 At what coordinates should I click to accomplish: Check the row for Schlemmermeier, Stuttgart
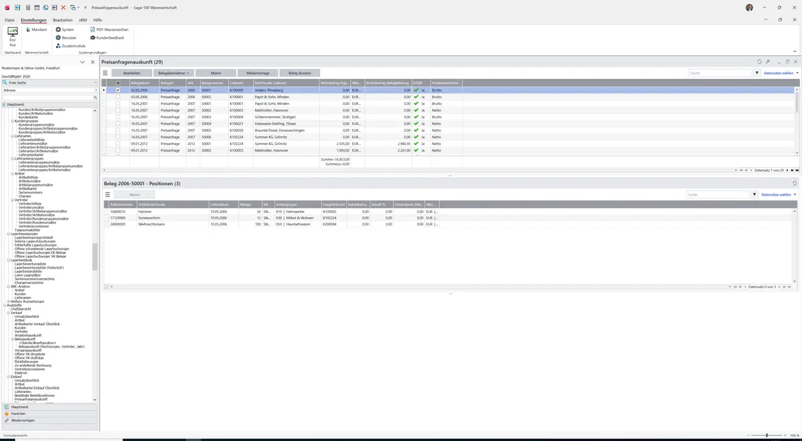(118, 117)
